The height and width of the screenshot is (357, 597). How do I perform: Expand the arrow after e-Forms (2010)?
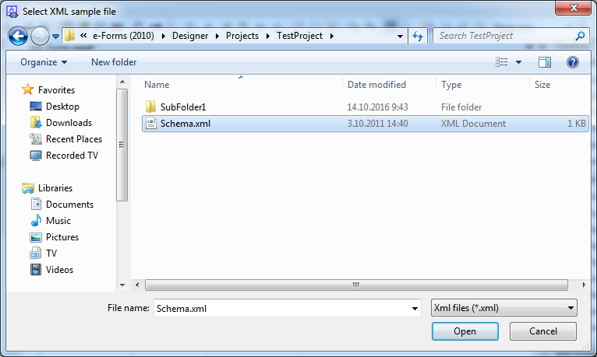tap(164, 36)
